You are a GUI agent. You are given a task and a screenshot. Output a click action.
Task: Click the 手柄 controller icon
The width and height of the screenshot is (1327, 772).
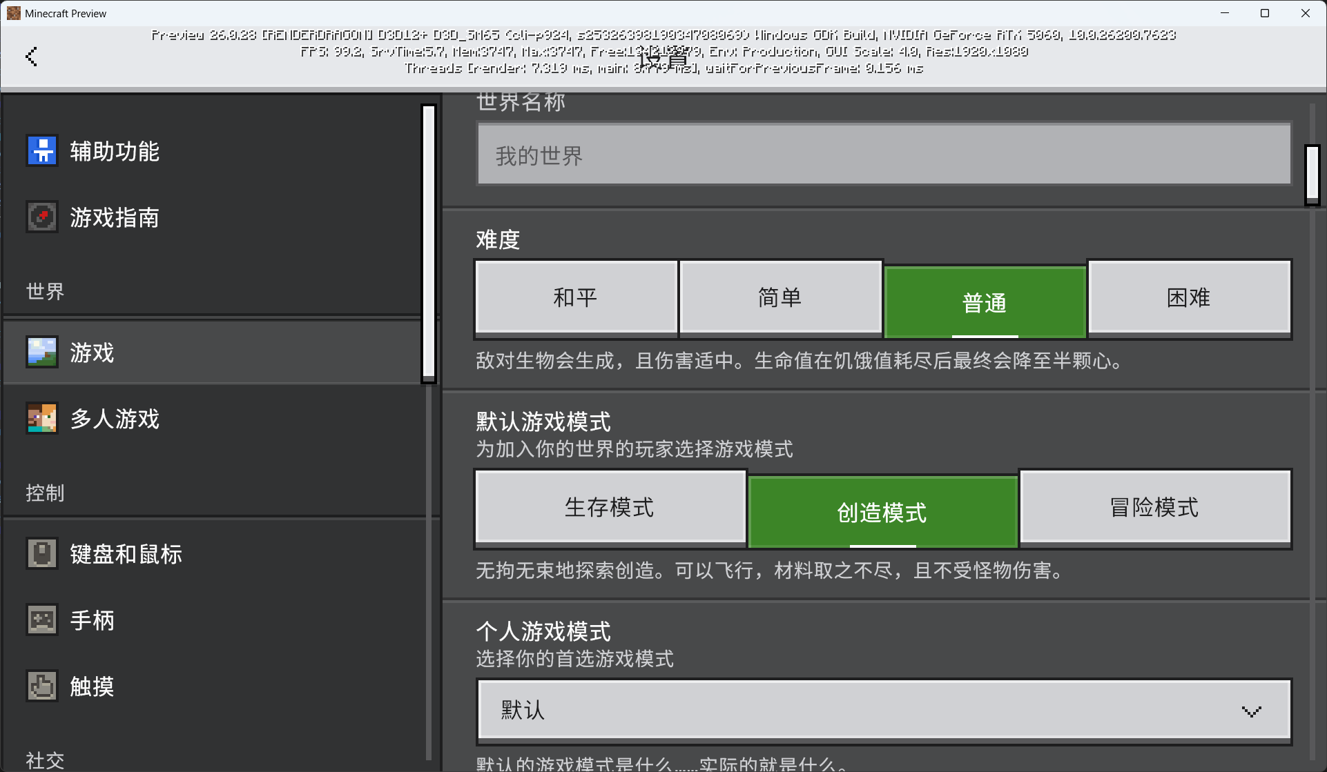pos(42,620)
